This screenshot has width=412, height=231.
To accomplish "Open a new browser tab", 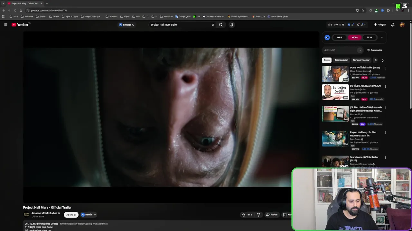I will point(47,3).
